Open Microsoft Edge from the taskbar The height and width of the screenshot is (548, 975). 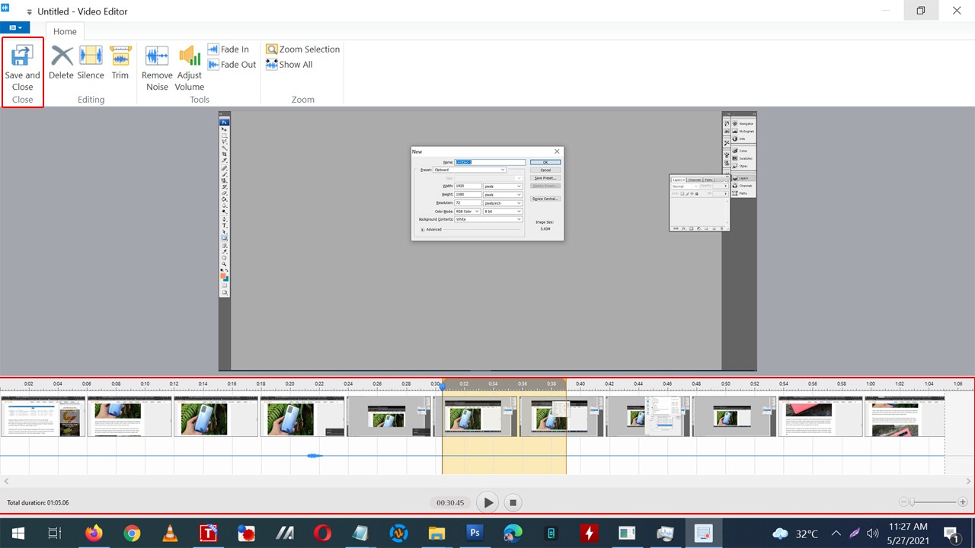513,533
